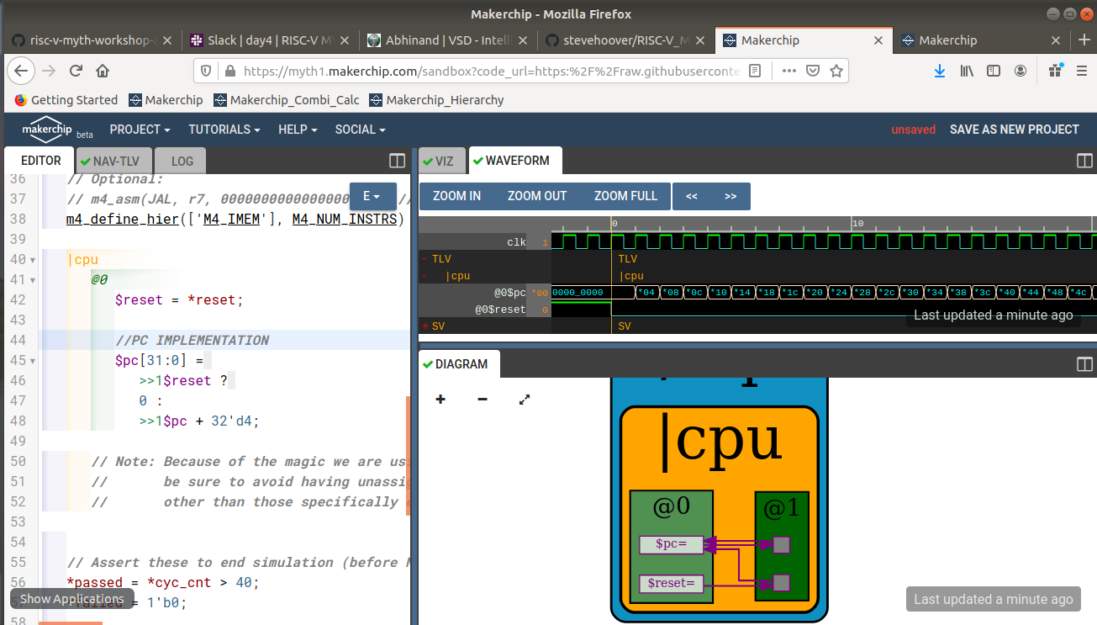Collapse code fold at line 40
This screenshot has height=625, width=1097.
(33, 260)
